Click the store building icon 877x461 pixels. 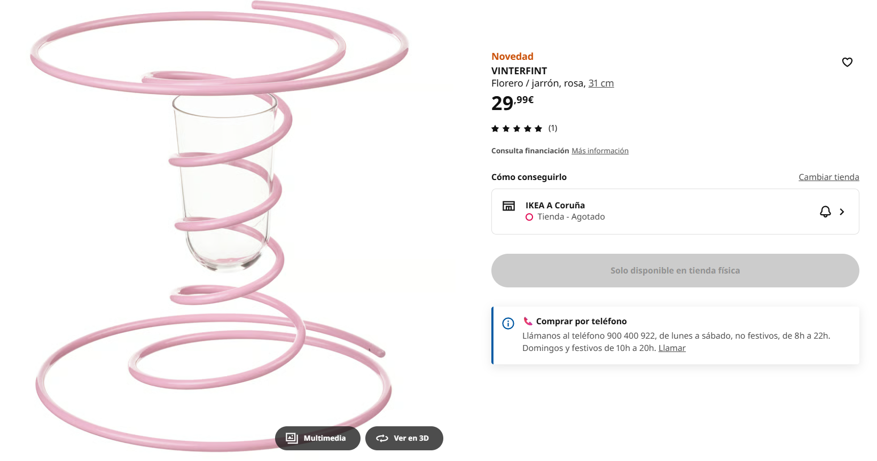(508, 206)
